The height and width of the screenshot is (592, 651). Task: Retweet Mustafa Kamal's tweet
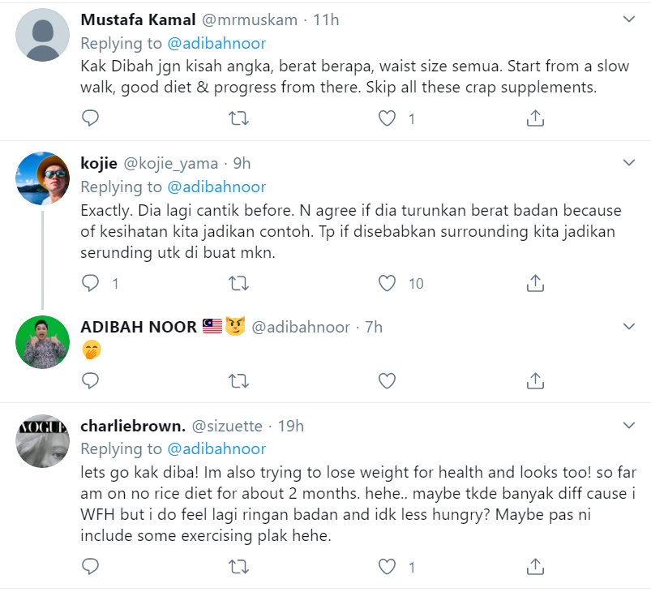pyautogui.click(x=239, y=118)
